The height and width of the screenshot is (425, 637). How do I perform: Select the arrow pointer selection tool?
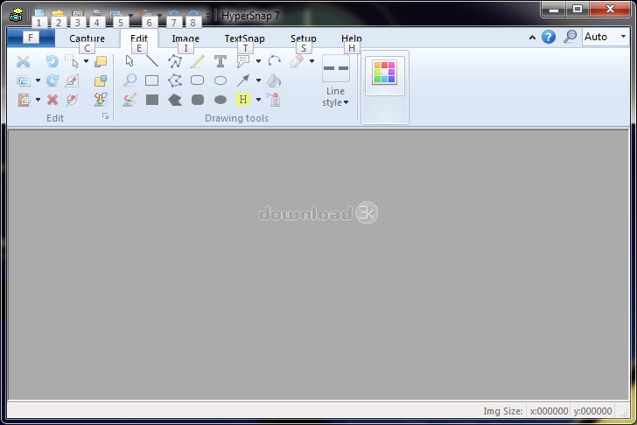[x=129, y=61]
